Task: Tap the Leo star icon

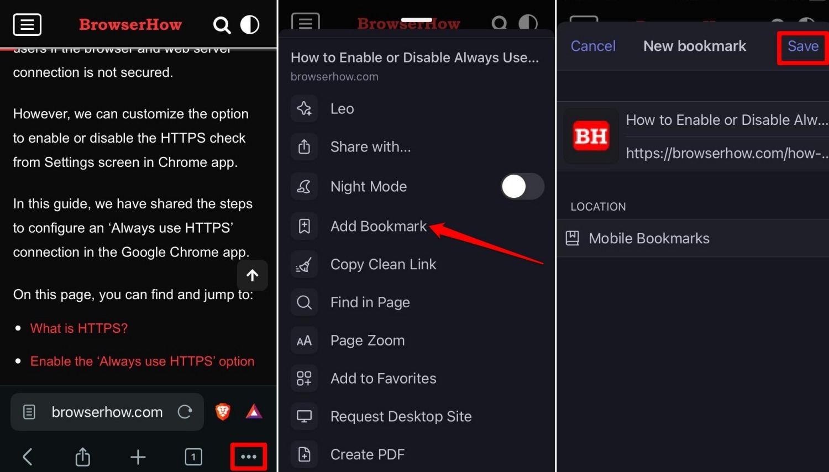Action: tap(305, 109)
